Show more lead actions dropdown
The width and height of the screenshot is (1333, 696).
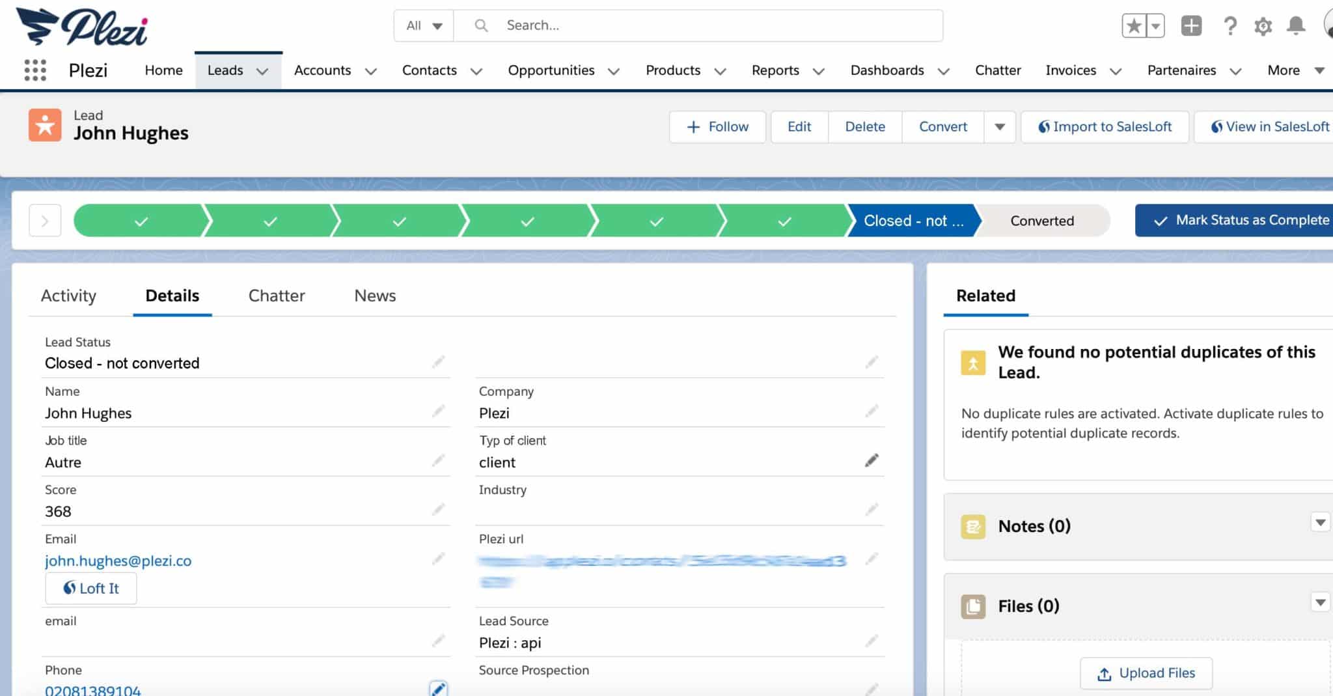pyautogui.click(x=1000, y=127)
